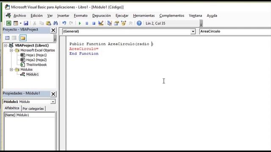Select the Módulos folder label
The height and width of the screenshot is (152, 271).
click(x=26, y=70)
